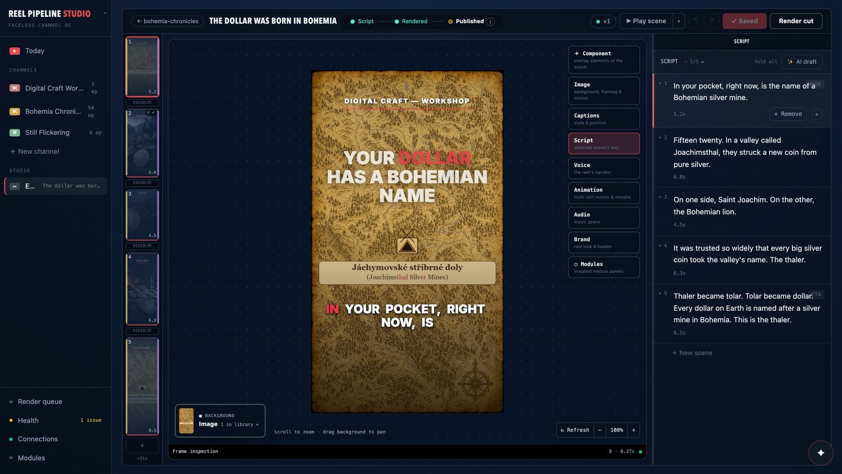The image size is (842, 474).
Task: Go back to bohemia-chronicles
Action: (x=167, y=21)
